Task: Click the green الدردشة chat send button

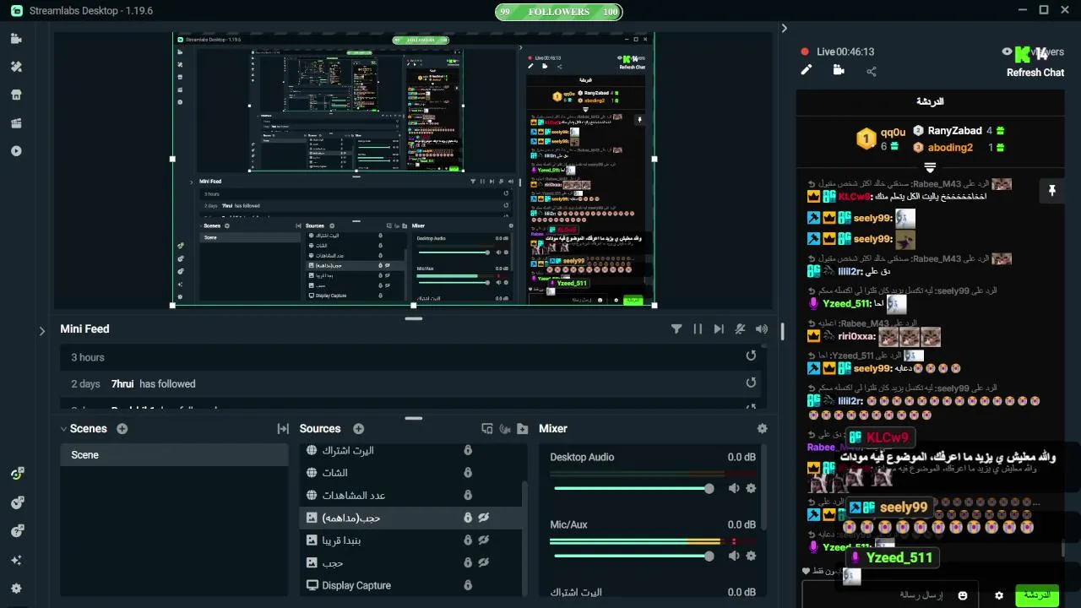Action: (1037, 594)
